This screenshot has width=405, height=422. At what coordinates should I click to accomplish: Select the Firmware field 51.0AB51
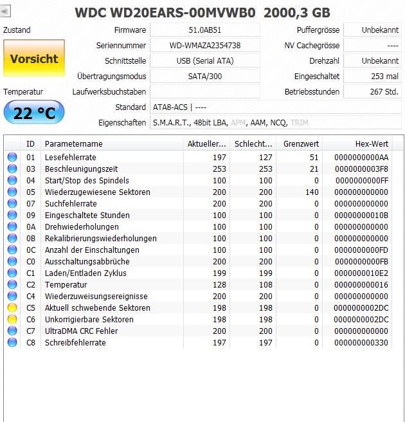(x=205, y=30)
